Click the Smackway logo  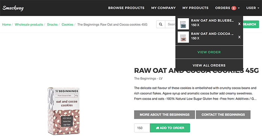pyautogui.click(x=13, y=8)
